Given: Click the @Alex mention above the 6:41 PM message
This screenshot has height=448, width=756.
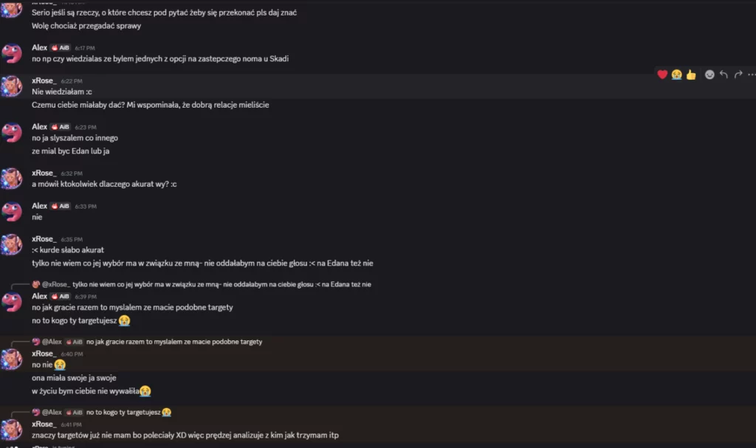Looking at the screenshot, I should [52, 412].
